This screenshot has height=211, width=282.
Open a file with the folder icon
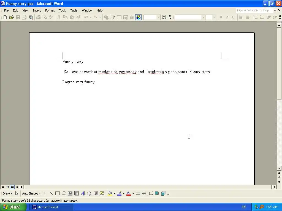coord(11,17)
